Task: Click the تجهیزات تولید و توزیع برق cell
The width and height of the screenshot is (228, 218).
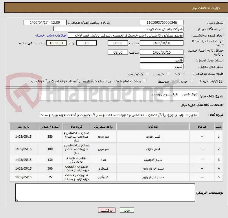Action: 76,160
